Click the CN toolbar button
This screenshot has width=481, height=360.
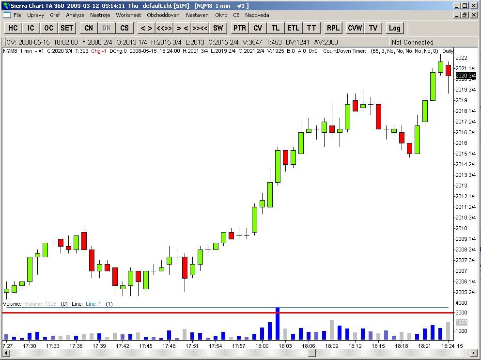point(89,28)
